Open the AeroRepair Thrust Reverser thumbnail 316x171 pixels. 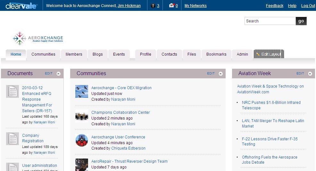tap(82, 165)
